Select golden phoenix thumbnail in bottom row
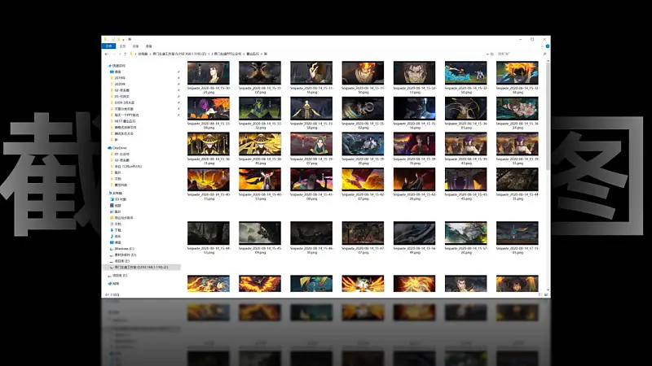652x366 pixels. [260, 284]
